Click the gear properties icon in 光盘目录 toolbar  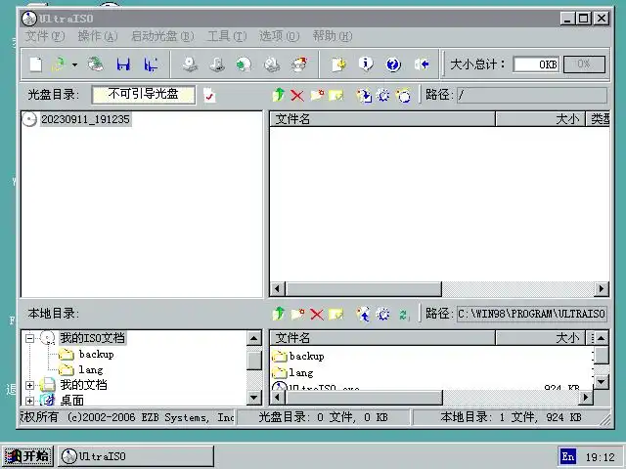coord(383,96)
